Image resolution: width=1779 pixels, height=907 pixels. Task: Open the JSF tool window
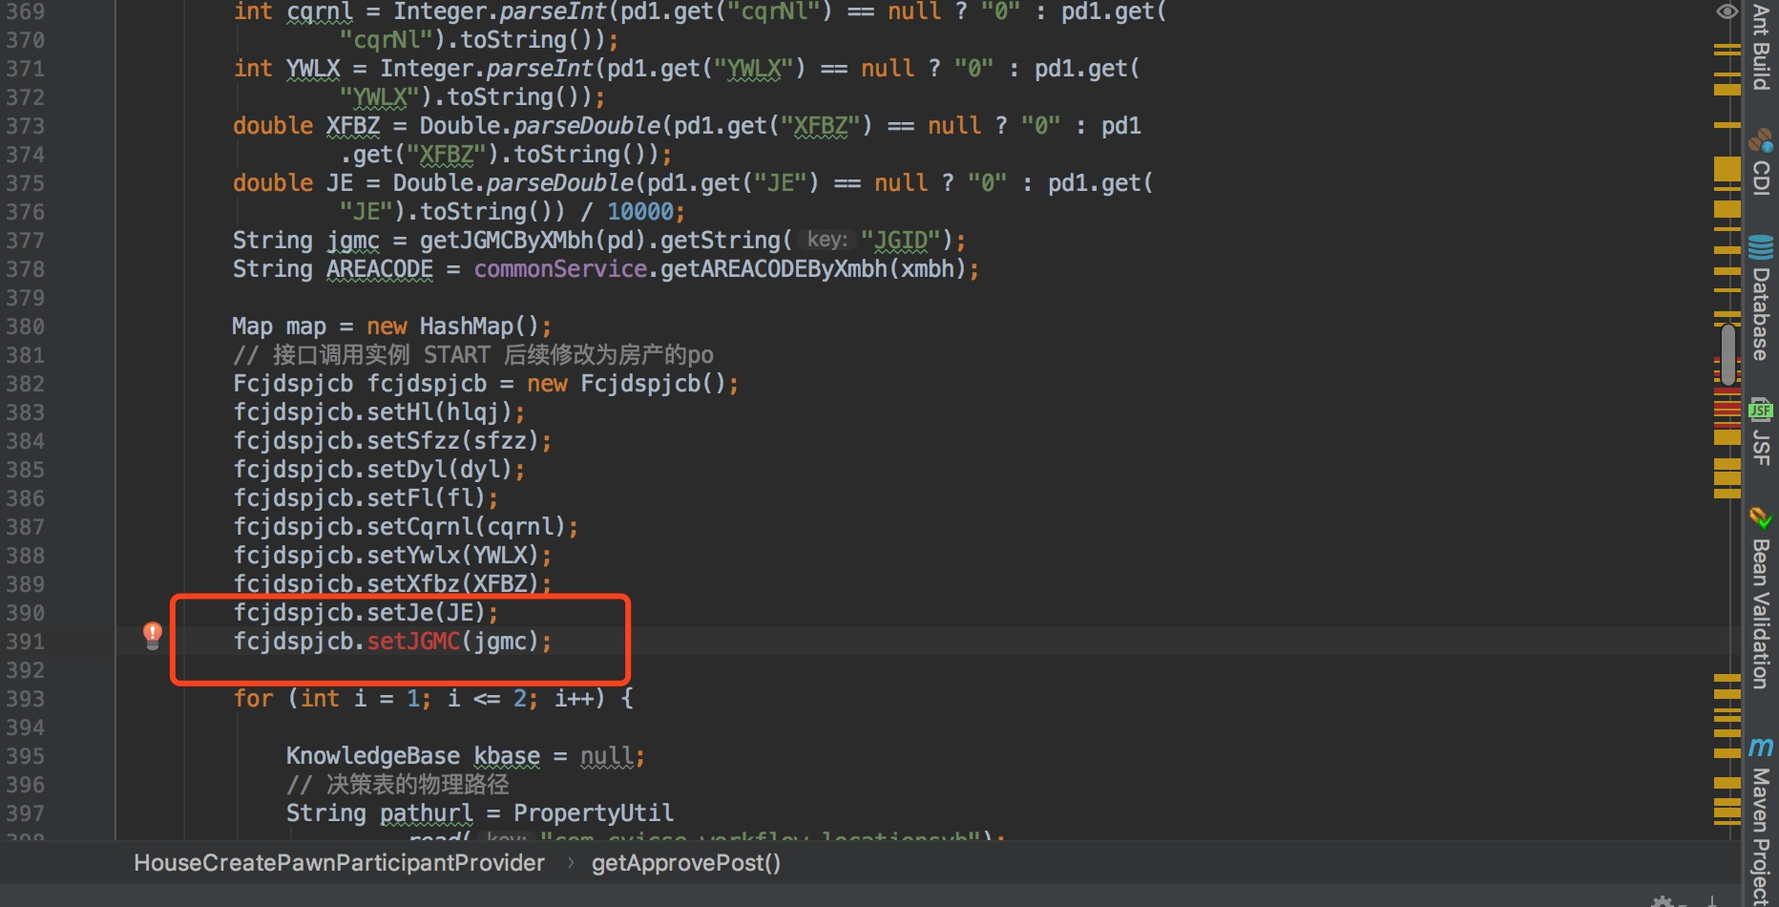coord(1761,432)
